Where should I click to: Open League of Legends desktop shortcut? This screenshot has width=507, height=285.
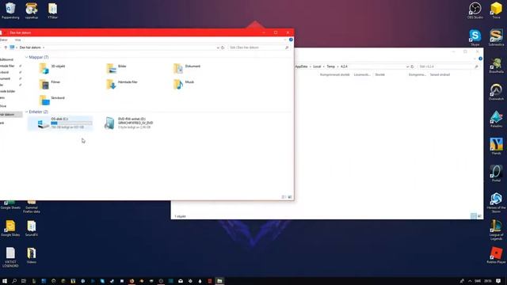[x=496, y=230]
